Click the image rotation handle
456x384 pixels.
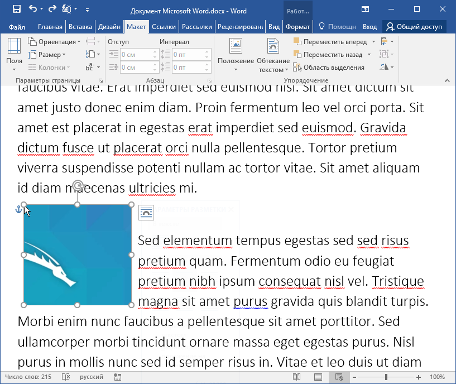(78, 185)
